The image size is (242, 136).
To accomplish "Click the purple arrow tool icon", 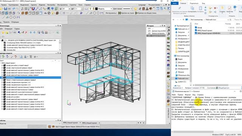I will (x=81, y=13).
